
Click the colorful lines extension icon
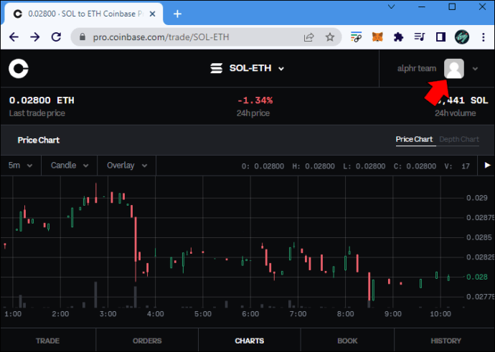[356, 37]
